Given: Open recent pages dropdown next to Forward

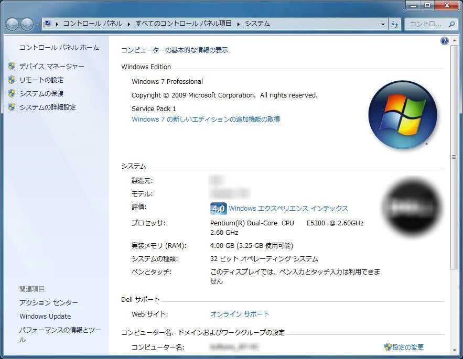Looking at the screenshot, I should (x=37, y=25).
